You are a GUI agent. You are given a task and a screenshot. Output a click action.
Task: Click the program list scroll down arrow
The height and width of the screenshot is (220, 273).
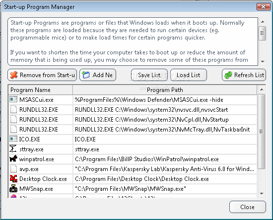[x=262, y=193]
